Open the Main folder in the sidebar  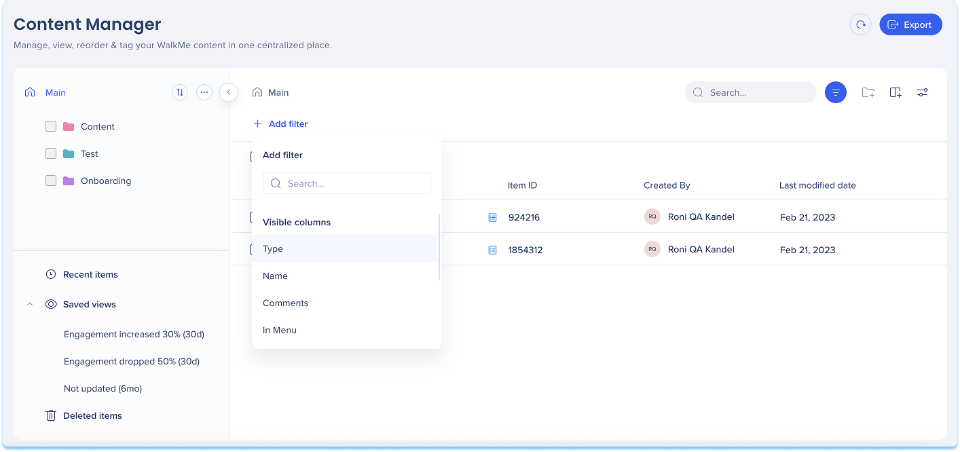(x=56, y=93)
